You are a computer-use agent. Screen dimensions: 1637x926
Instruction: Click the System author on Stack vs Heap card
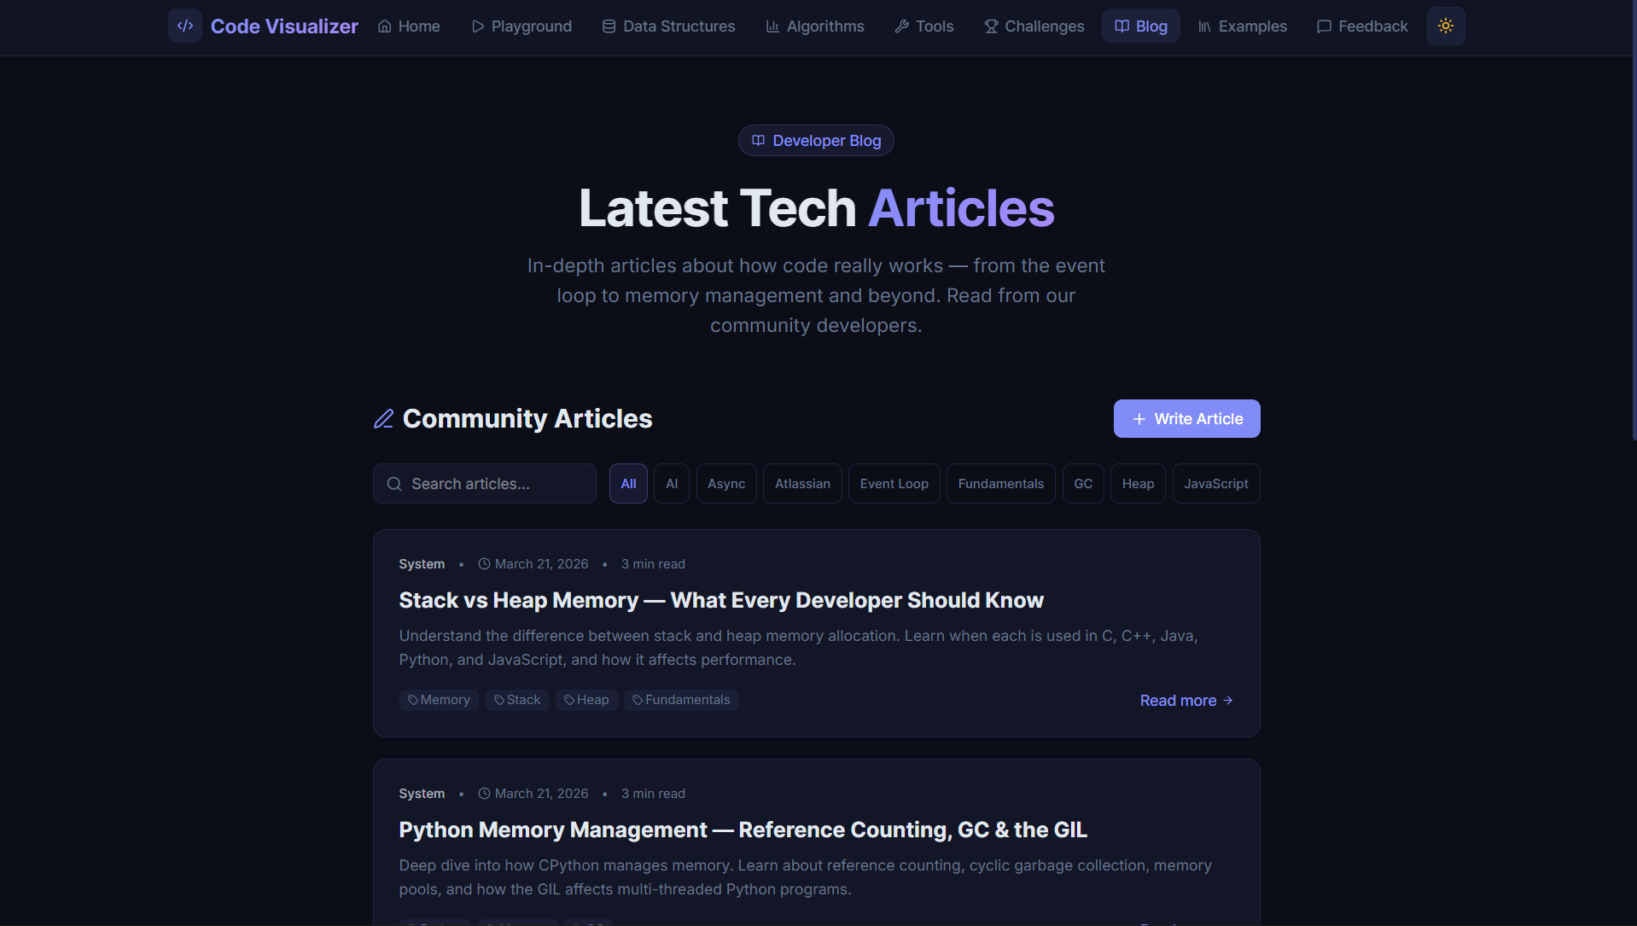point(422,564)
